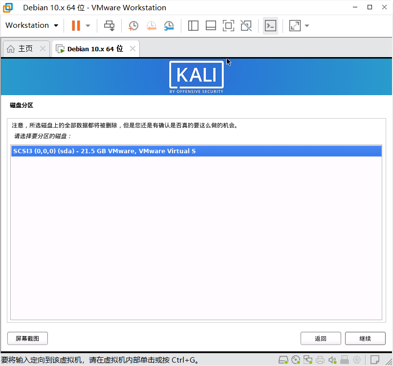Viewport: 393px width, 366px height.
Task: Click the 继续 continue button
Action: pyautogui.click(x=365, y=339)
